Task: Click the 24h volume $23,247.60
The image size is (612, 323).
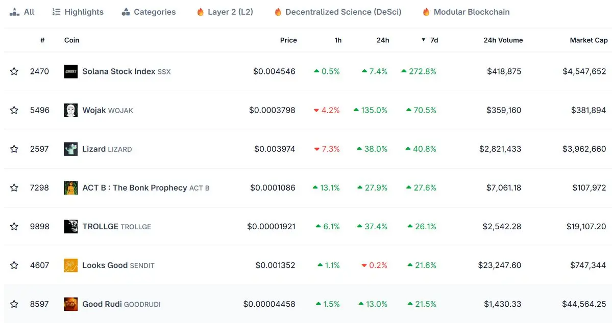Action: tap(500, 265)
